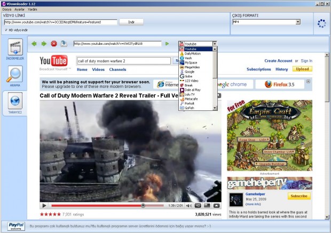Click the PayPal Donate button
Viewport: 331px width, 233px height.
(16, 226)
